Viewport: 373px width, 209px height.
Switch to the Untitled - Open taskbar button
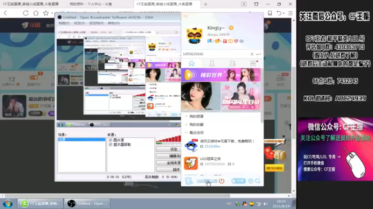tap(88, 203)
